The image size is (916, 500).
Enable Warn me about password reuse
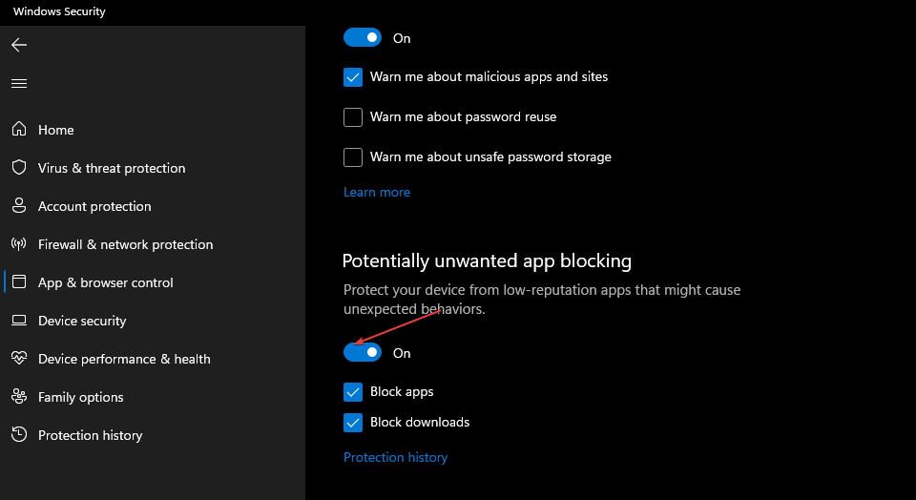tap(353, 117)
